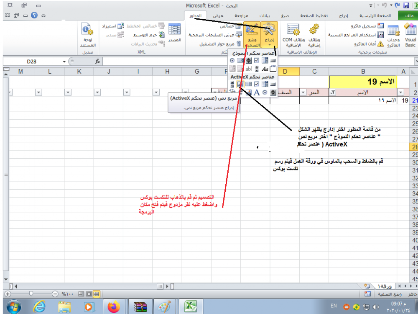Click the zoom slider handle
The image size is (418, 314).
coord(31,294)
